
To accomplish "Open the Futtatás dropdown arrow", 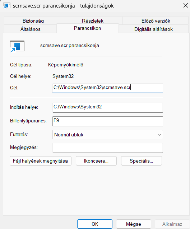I will click(159, 135).
